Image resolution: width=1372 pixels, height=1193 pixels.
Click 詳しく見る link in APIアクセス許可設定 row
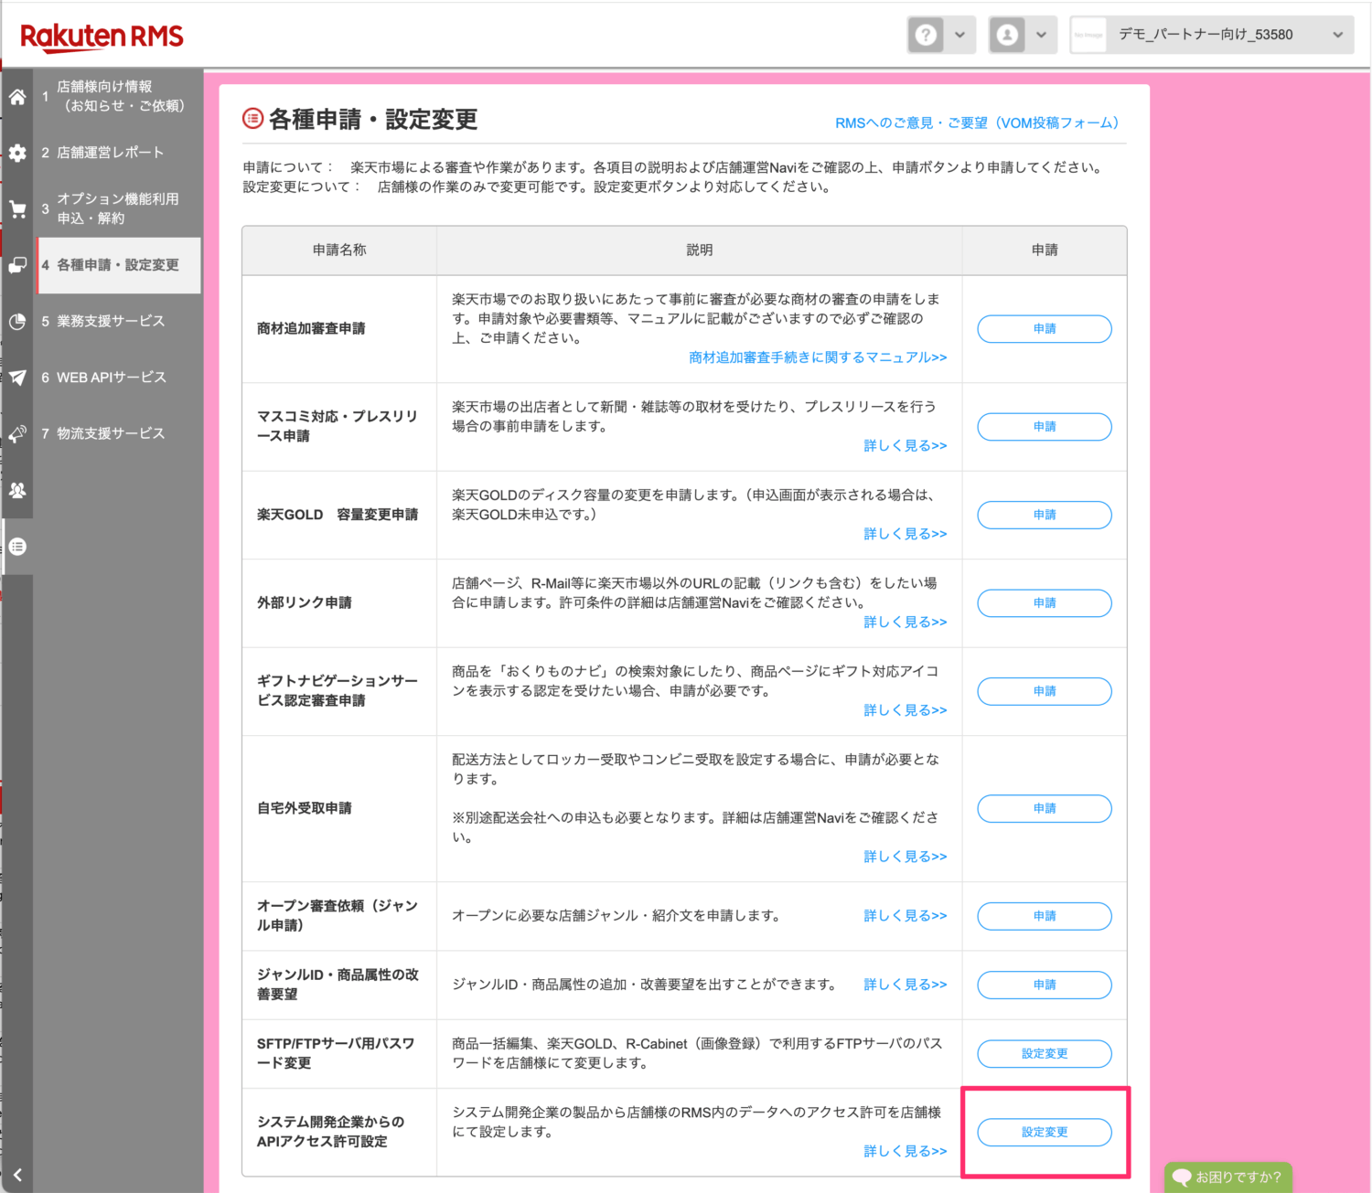click(x=906, y=1151)
